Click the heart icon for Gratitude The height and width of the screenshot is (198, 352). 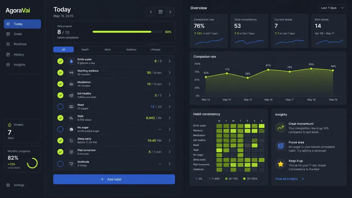[x=71, y=164]
